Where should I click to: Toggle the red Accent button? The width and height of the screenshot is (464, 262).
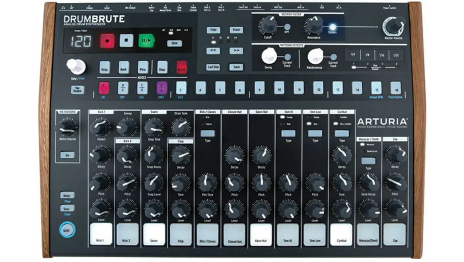click(182, 67)
